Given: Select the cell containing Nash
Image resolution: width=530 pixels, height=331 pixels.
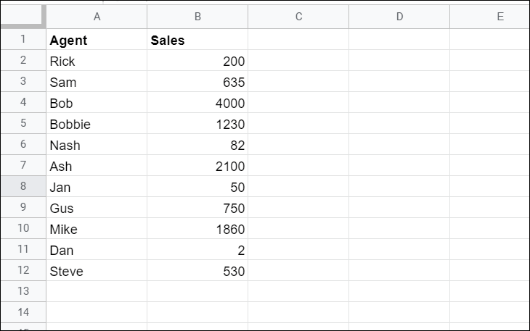Looking at the screenshot, I should [x=97, y=146].
